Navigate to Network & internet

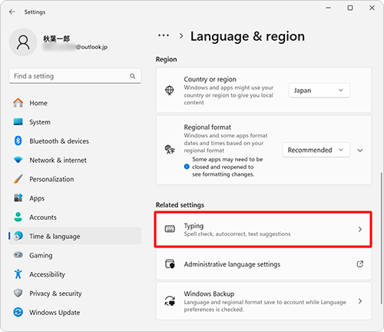74,160
